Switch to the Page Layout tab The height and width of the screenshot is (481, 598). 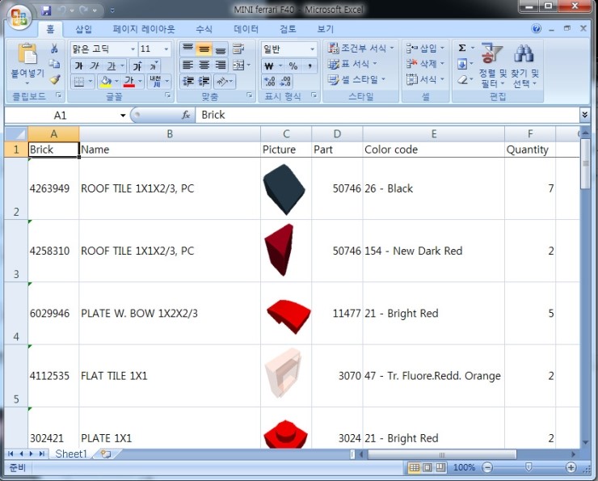(x=144, y=29)
